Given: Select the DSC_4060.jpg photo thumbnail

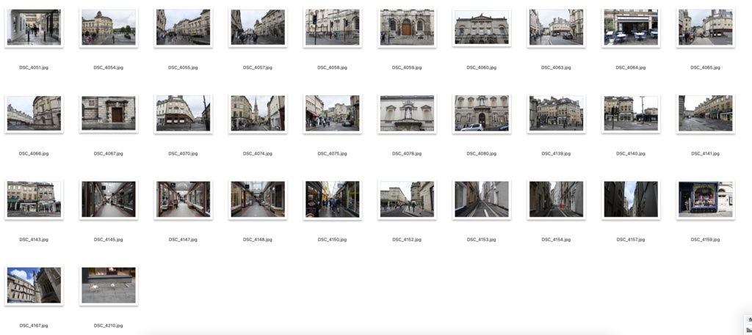Looking at the screenshot, I should click(482, 27).
